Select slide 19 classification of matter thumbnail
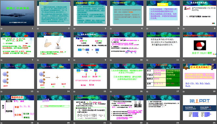217x124 pixels. 17,108
